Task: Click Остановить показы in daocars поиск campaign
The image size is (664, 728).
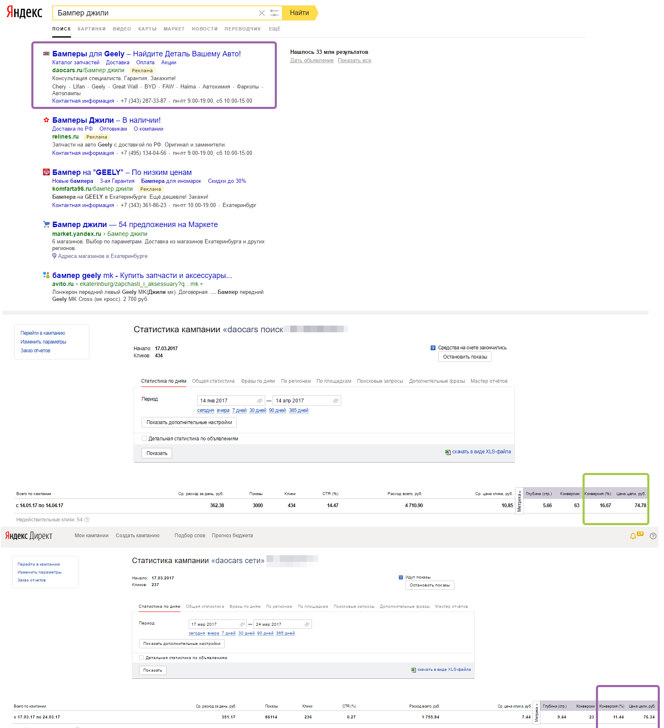Action: click(465, 357)
